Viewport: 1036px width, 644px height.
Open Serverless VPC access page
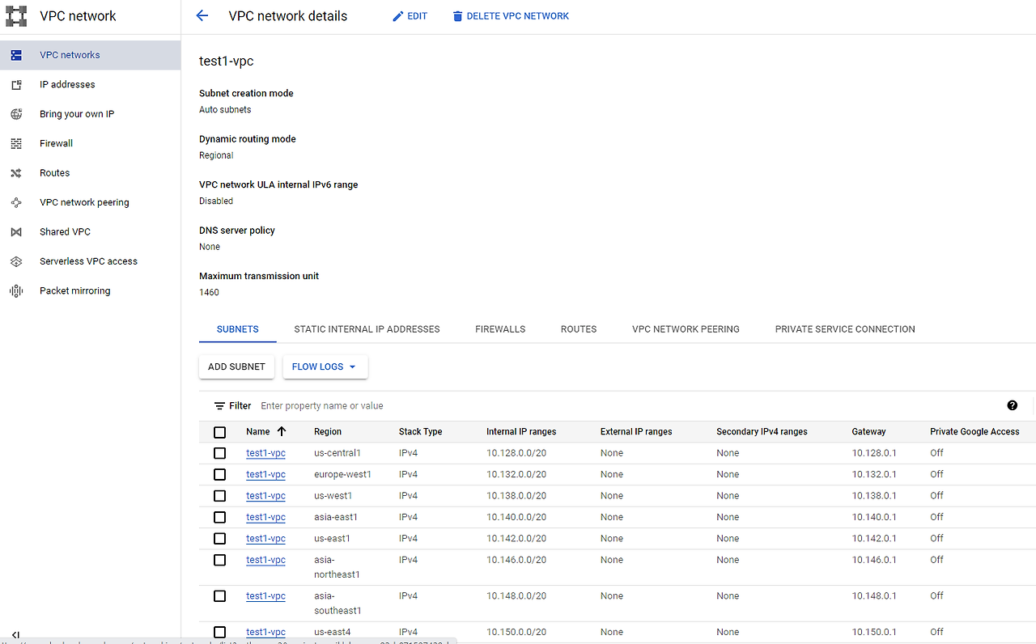[90, 261]
